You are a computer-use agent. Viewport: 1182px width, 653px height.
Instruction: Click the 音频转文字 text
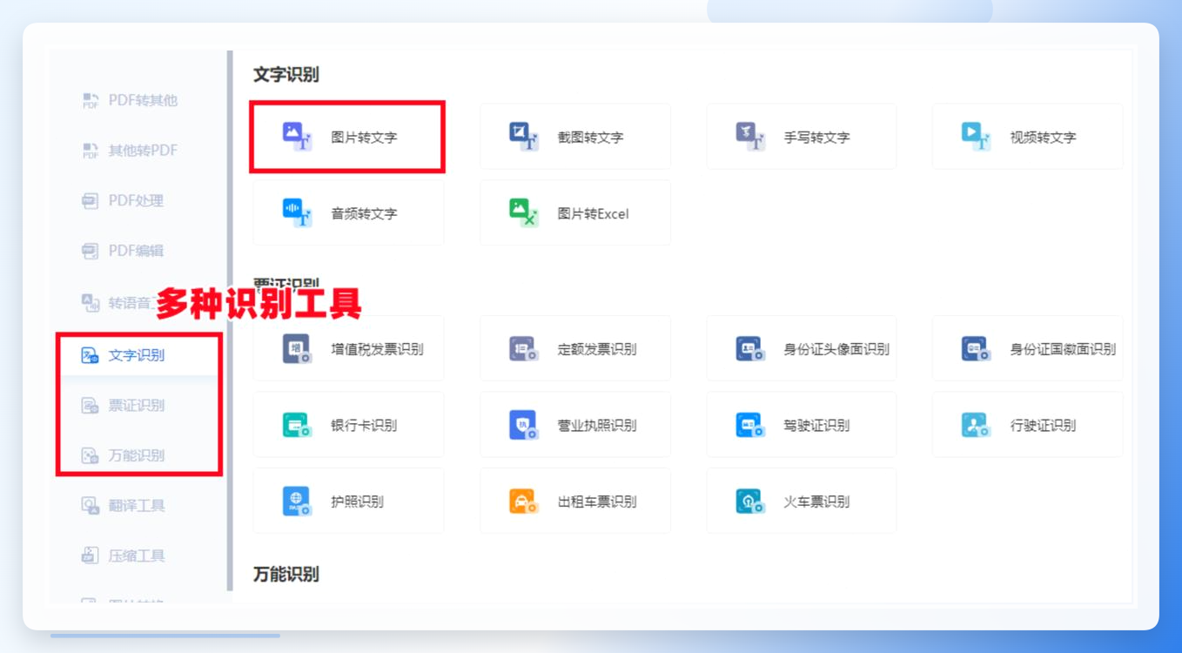[x=364, y=214]
